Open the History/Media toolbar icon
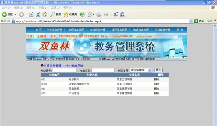The height and width of the screenshot is (126, 217). pyautogui.click(x=82, y=14)
